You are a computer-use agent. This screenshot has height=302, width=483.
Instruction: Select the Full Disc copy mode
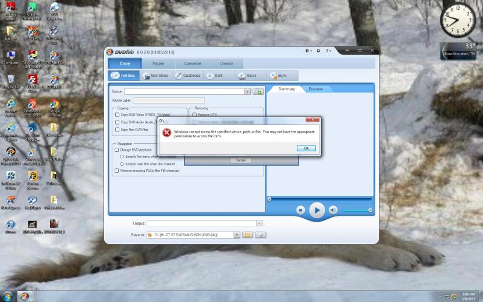click(124, 76)
